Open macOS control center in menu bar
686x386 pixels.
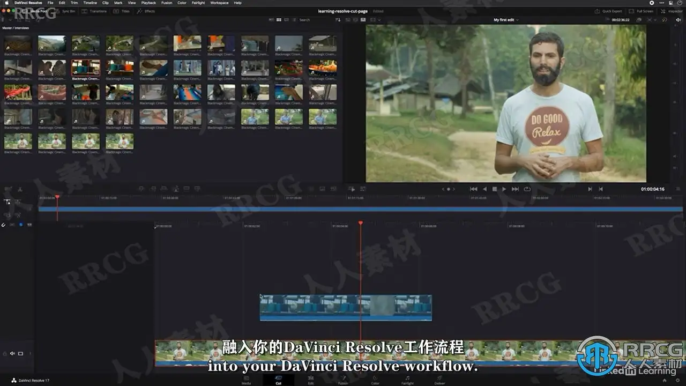click(670, 3)
